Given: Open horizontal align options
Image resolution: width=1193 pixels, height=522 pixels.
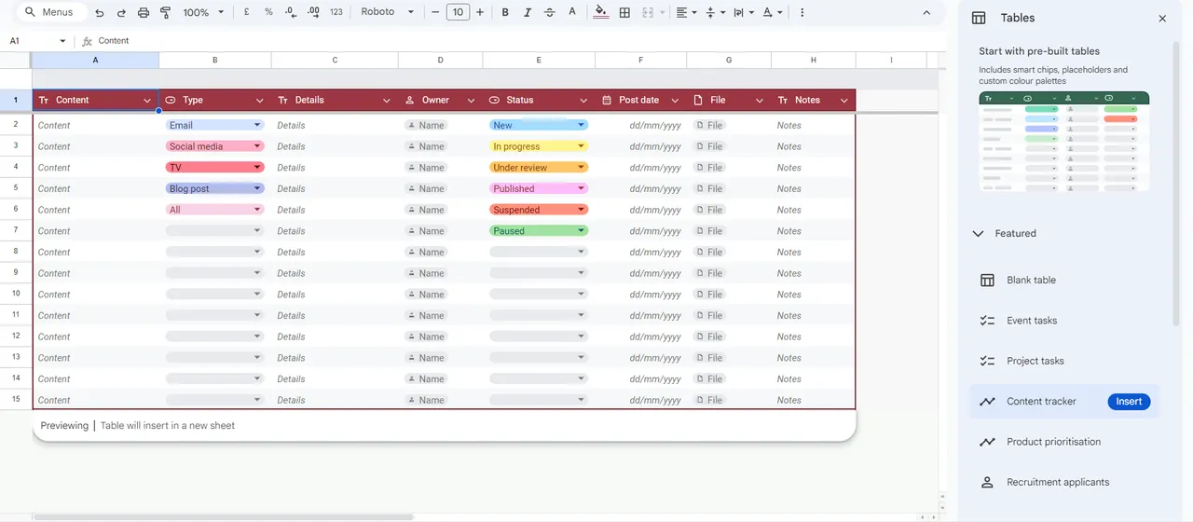Looking at the screenshot, I should (x=686, y=13).
